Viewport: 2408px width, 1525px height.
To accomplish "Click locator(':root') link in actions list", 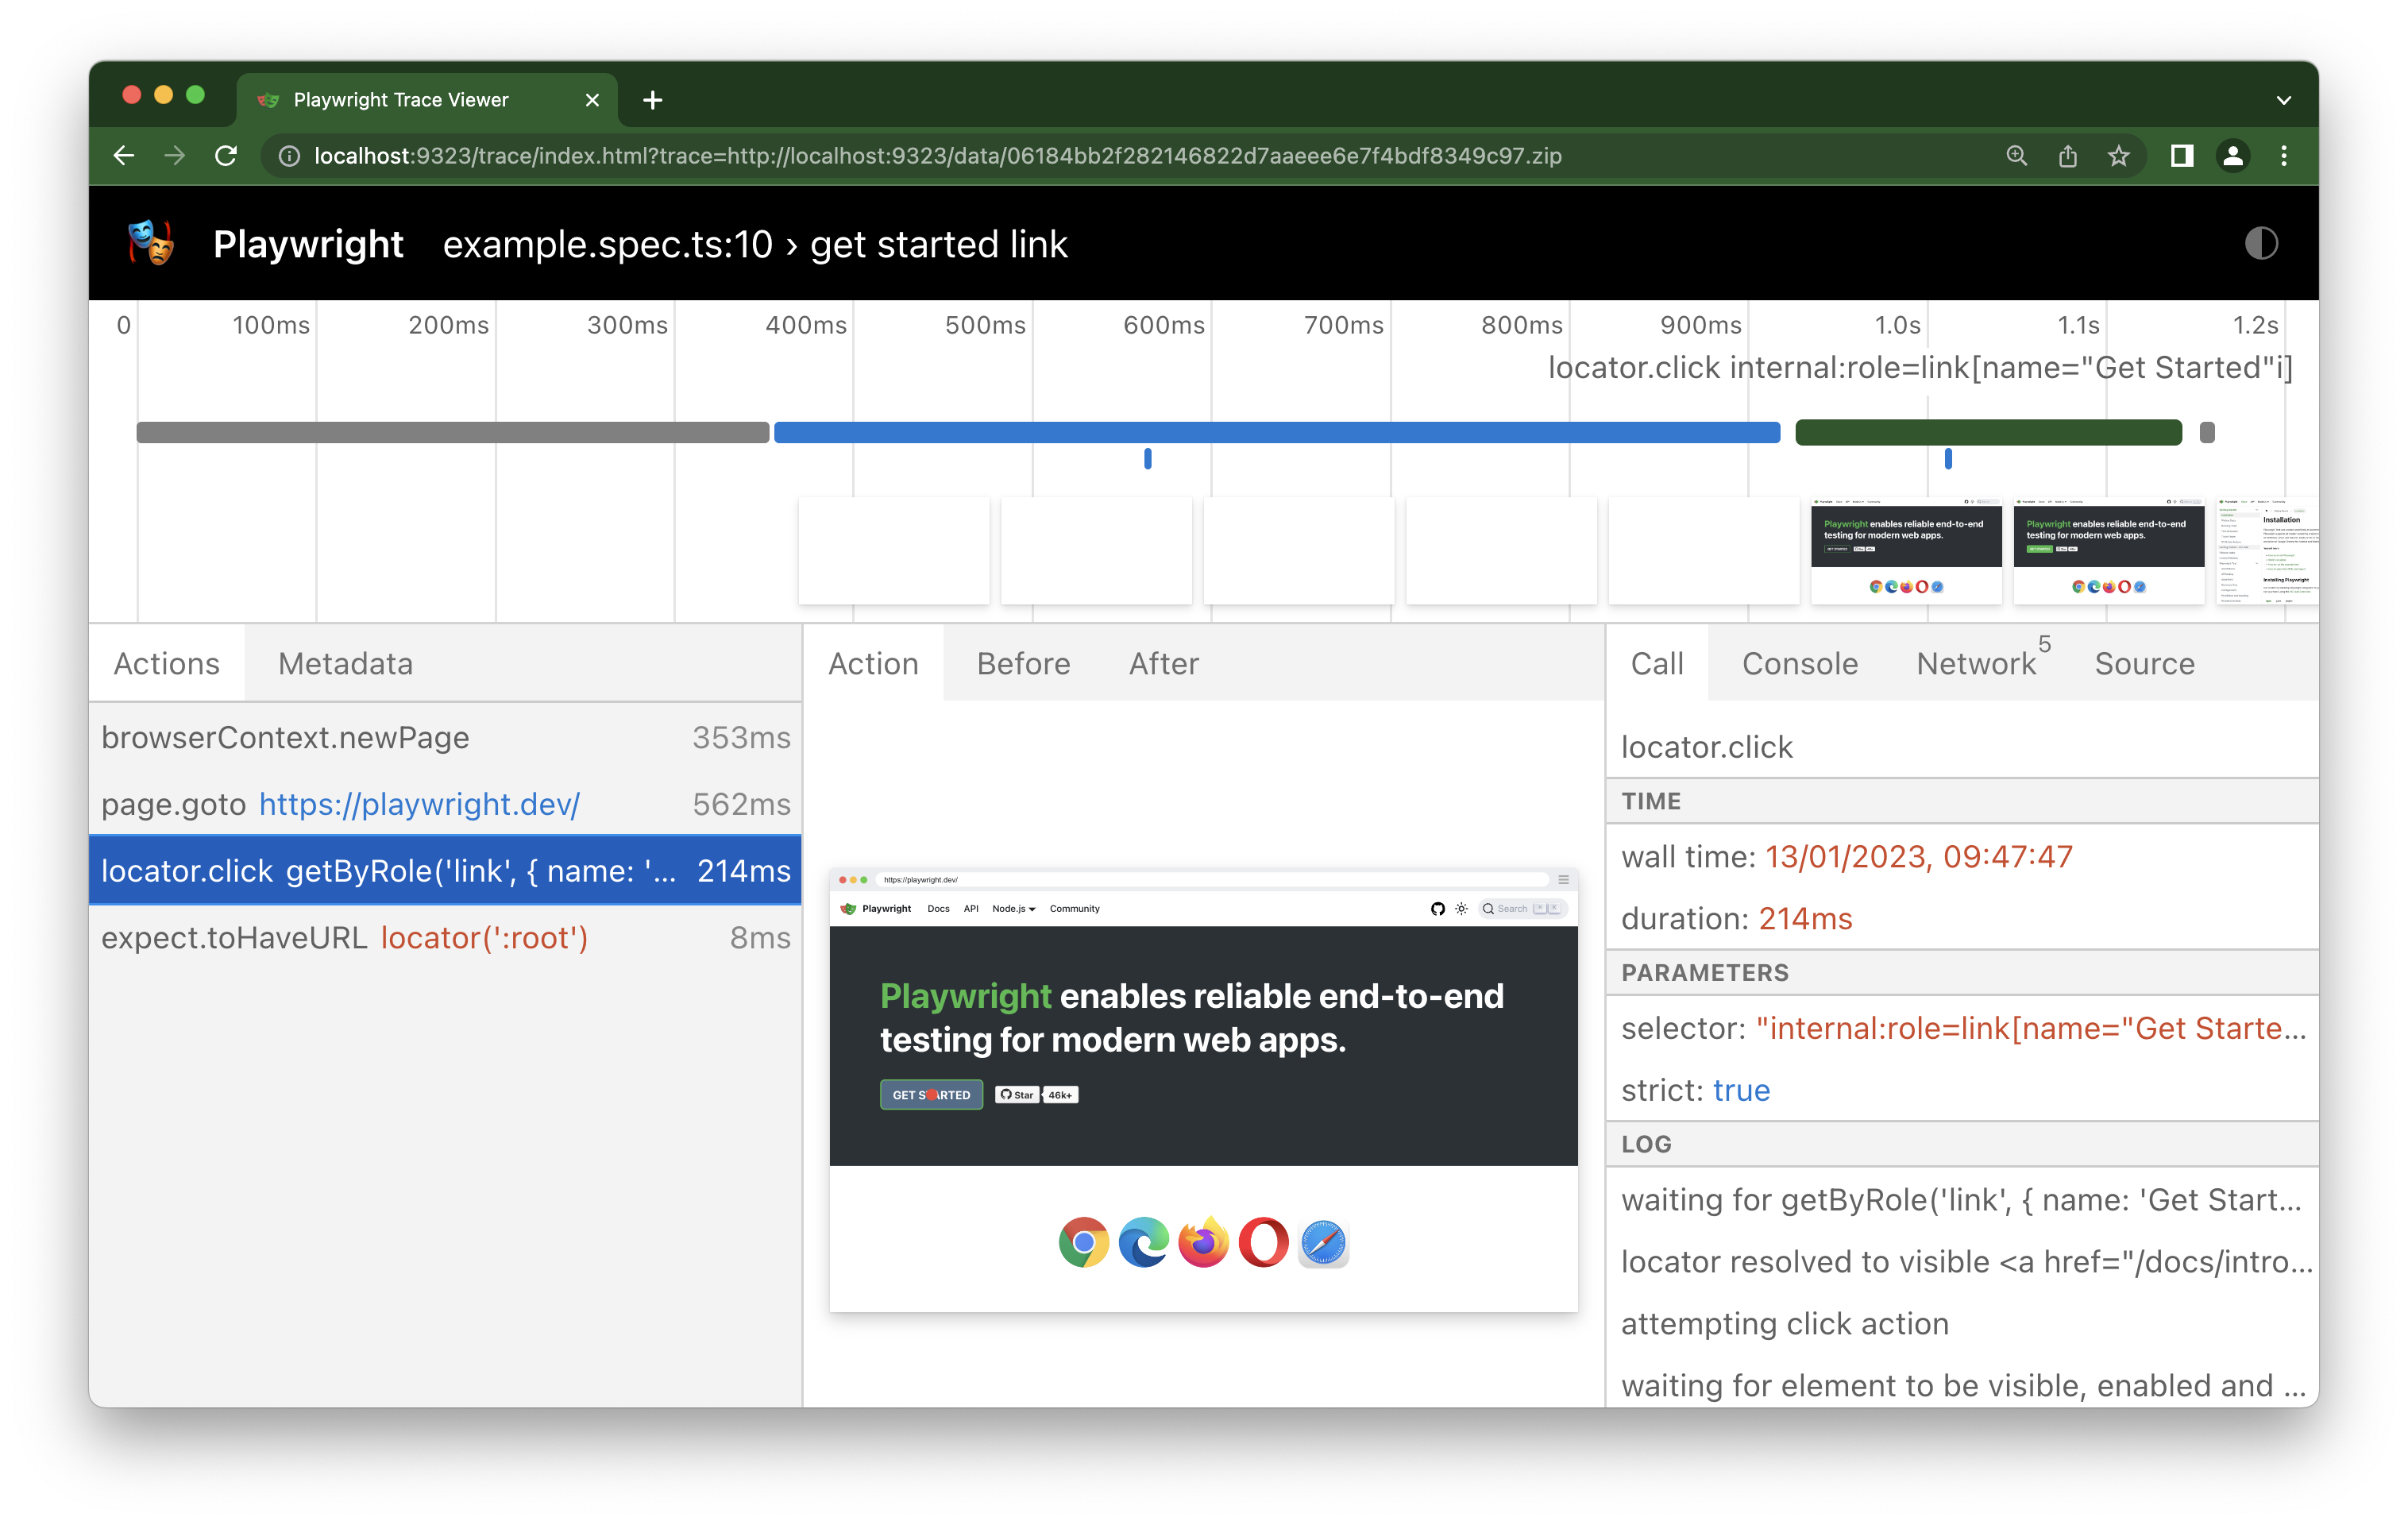I will pyautogui.click(x=484, y=937).
